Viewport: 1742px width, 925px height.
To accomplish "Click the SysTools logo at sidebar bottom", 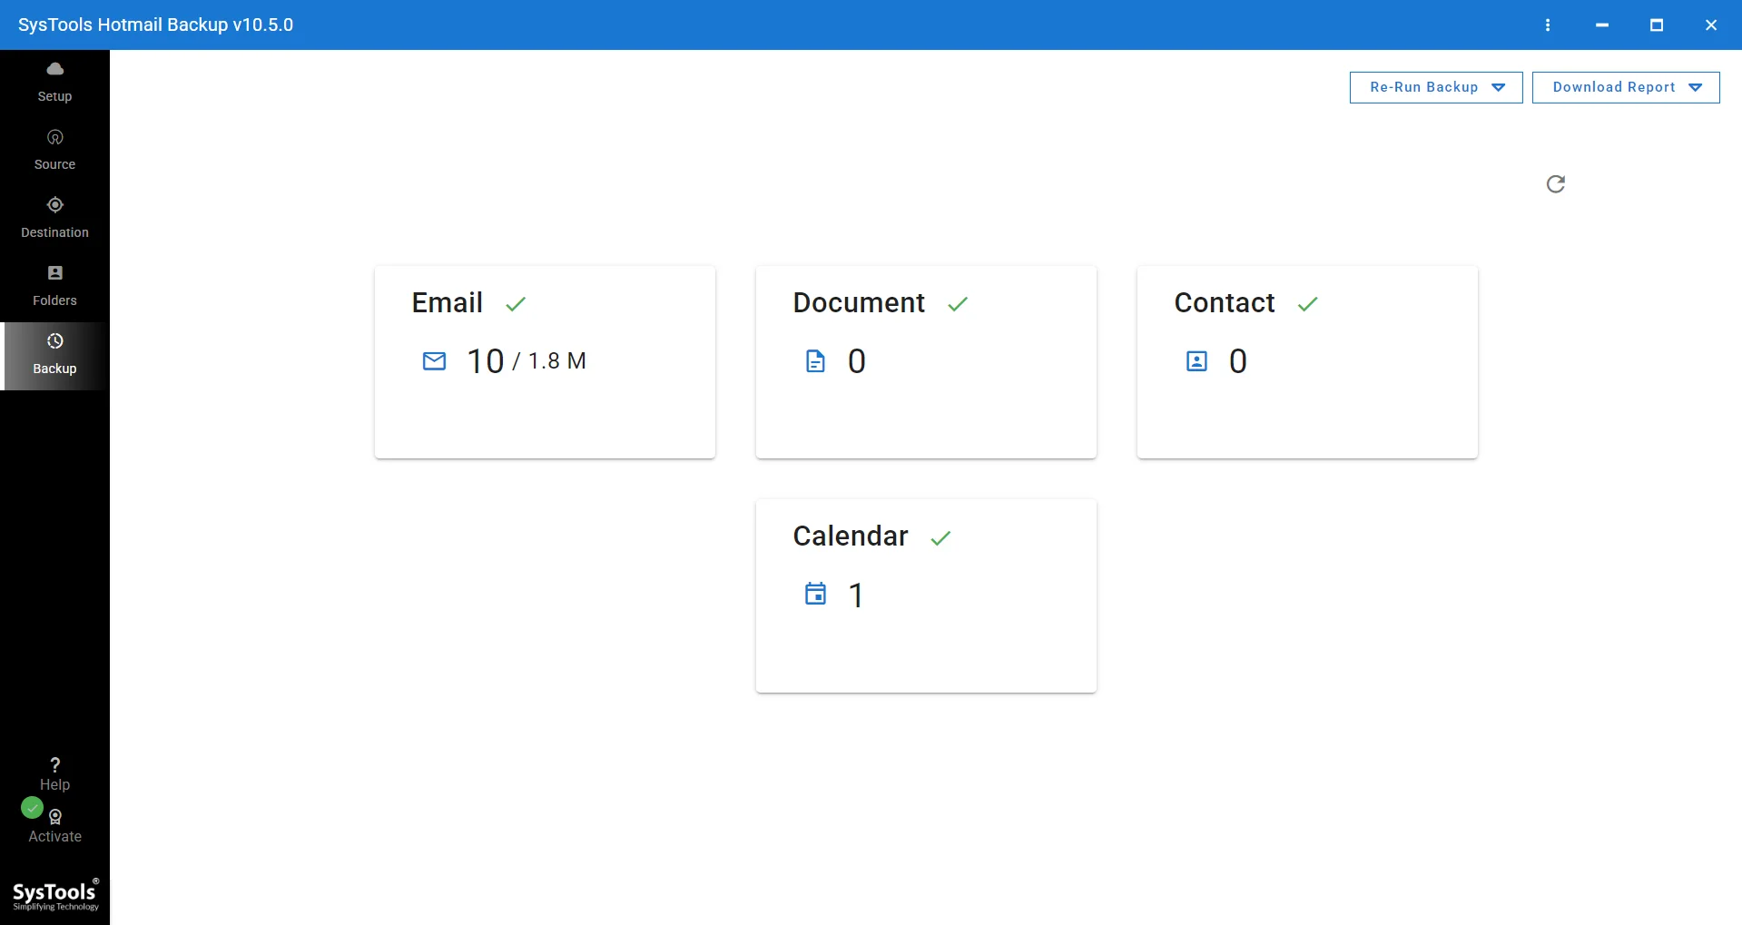I will tap(55, 895).
